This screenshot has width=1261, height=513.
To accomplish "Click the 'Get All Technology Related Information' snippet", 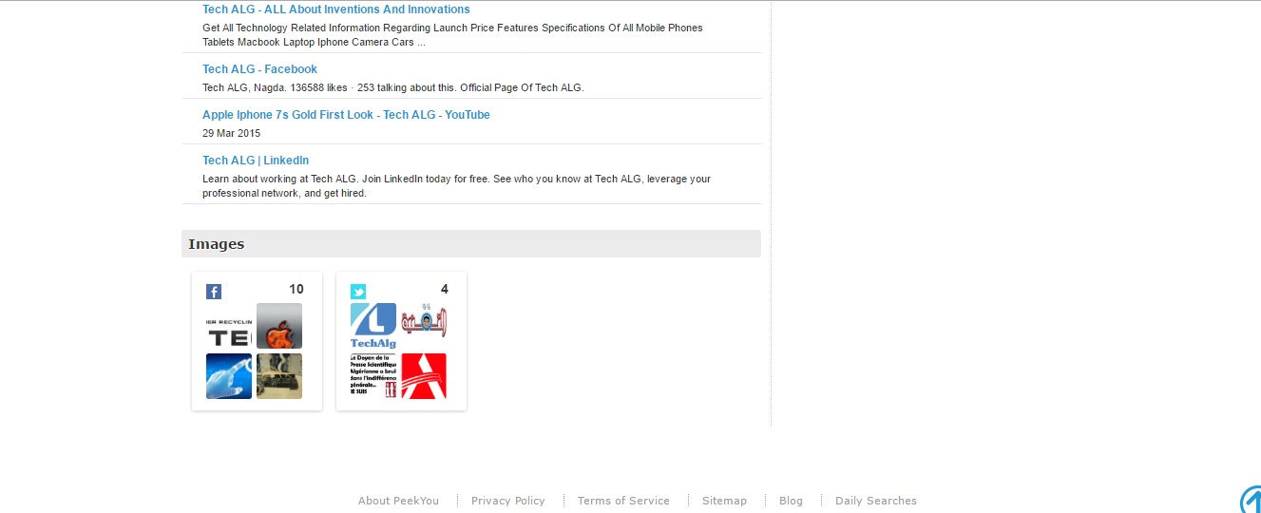I will pos(452,35).
